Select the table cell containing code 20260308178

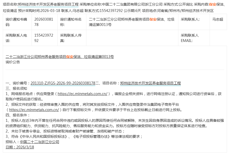click(x=44, y=22)
